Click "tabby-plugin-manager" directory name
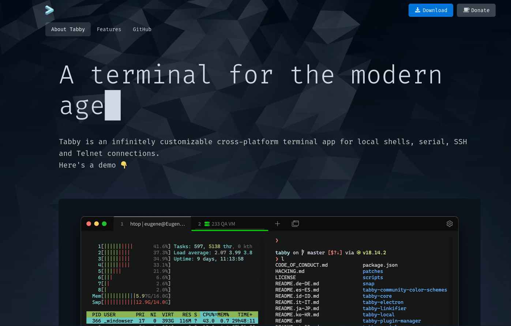 [x=392, y=321]
